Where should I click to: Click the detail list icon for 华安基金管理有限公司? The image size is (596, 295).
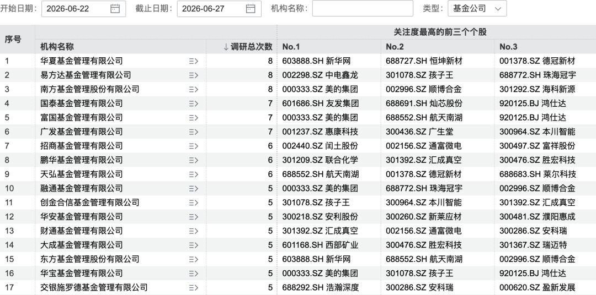point(194,217)
